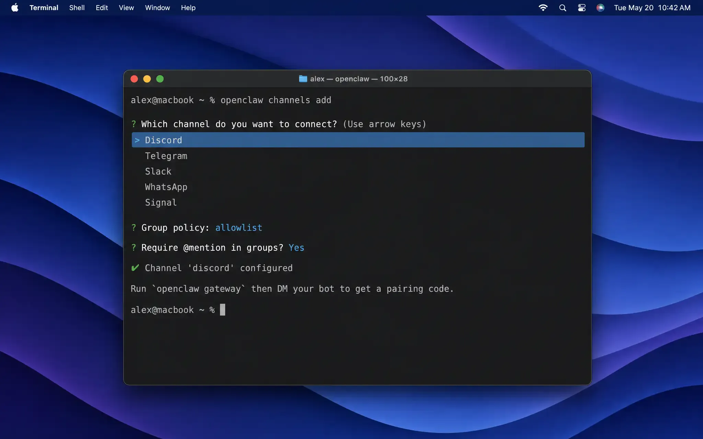
Task: Click the 'Which channel do you want to connect?' prompt
Action: pyautogui.click(x=239, y=124)
